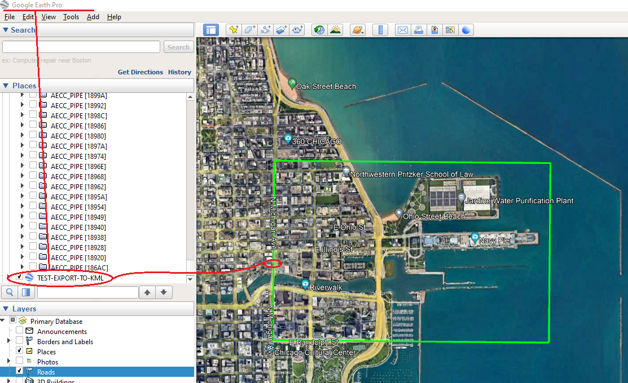Show historical imagery clock tool

pyautogui.click(x=319, y=30)
